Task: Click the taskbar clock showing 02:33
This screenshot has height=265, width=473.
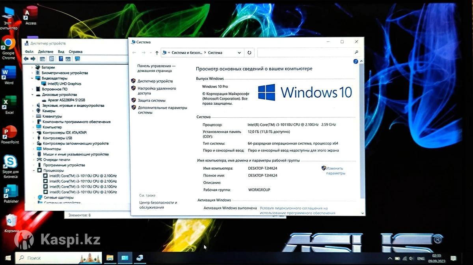Action: [436, 258]
